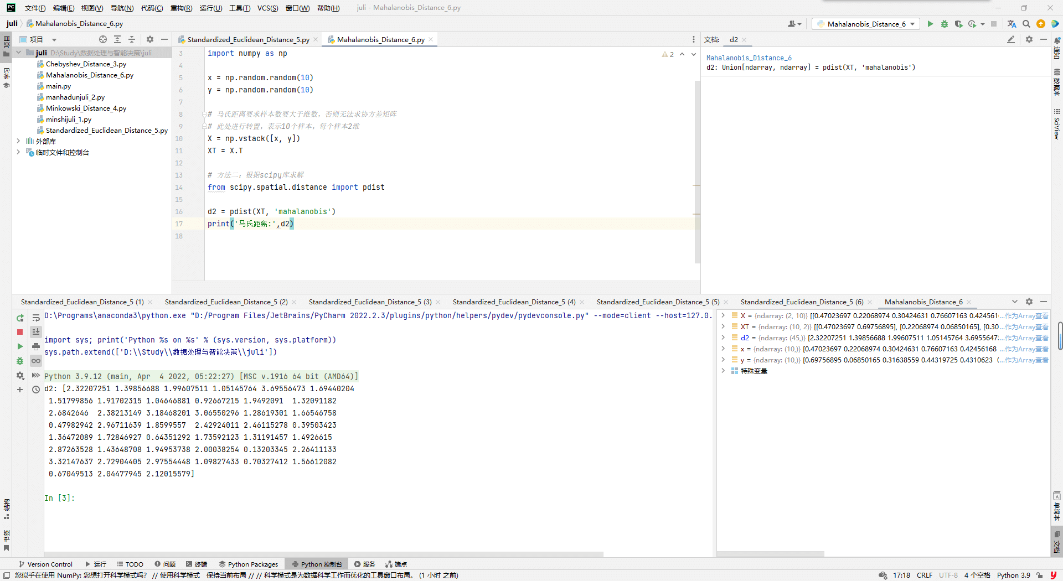Rerun the Python console session

pyautogui.click(x=20, y=318)
